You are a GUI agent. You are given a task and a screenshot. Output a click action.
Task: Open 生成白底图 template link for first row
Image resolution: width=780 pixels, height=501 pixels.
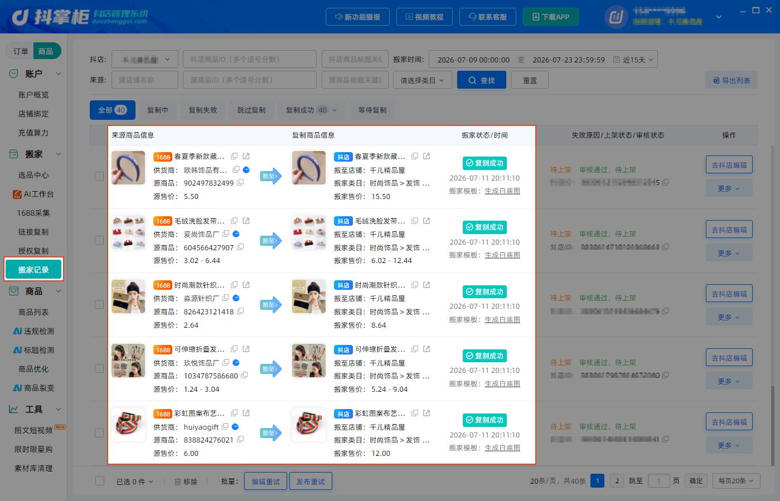(x=502, y=191)
